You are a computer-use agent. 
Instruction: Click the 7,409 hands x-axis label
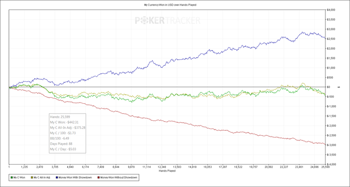coord(100,167)
